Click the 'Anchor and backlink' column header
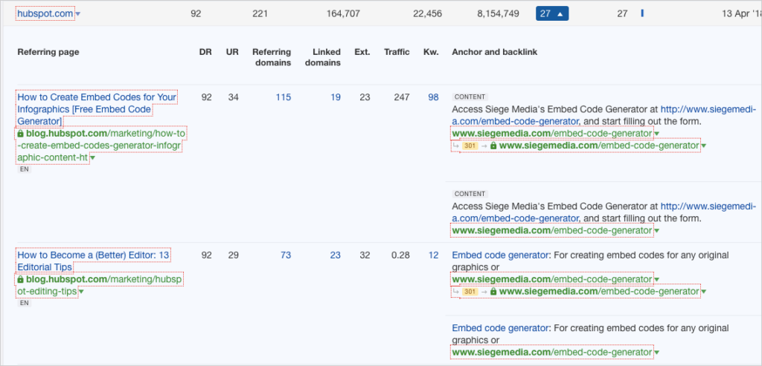 tap(494, 52)
